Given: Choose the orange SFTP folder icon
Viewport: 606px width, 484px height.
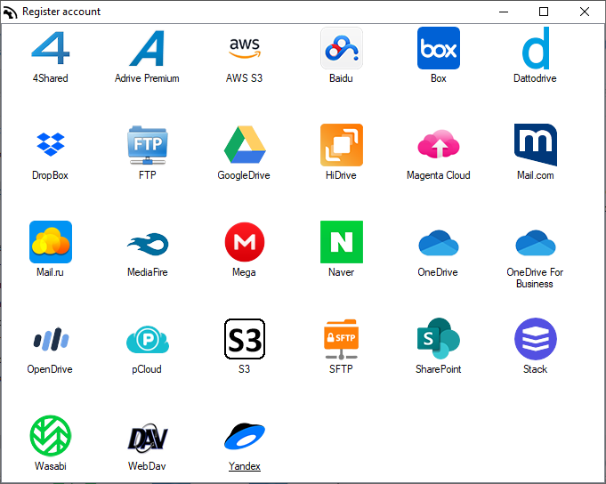Looking at the screenshot, I should [341, 339].
